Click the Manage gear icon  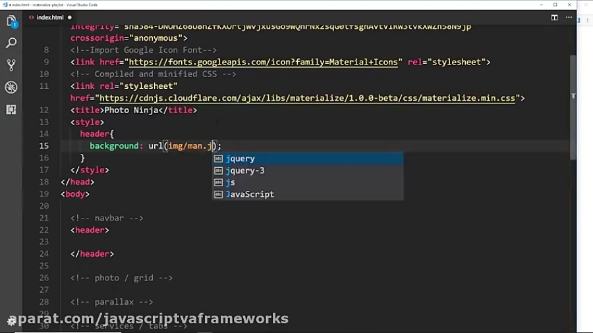pyautogui.click(x=11, y=321)
